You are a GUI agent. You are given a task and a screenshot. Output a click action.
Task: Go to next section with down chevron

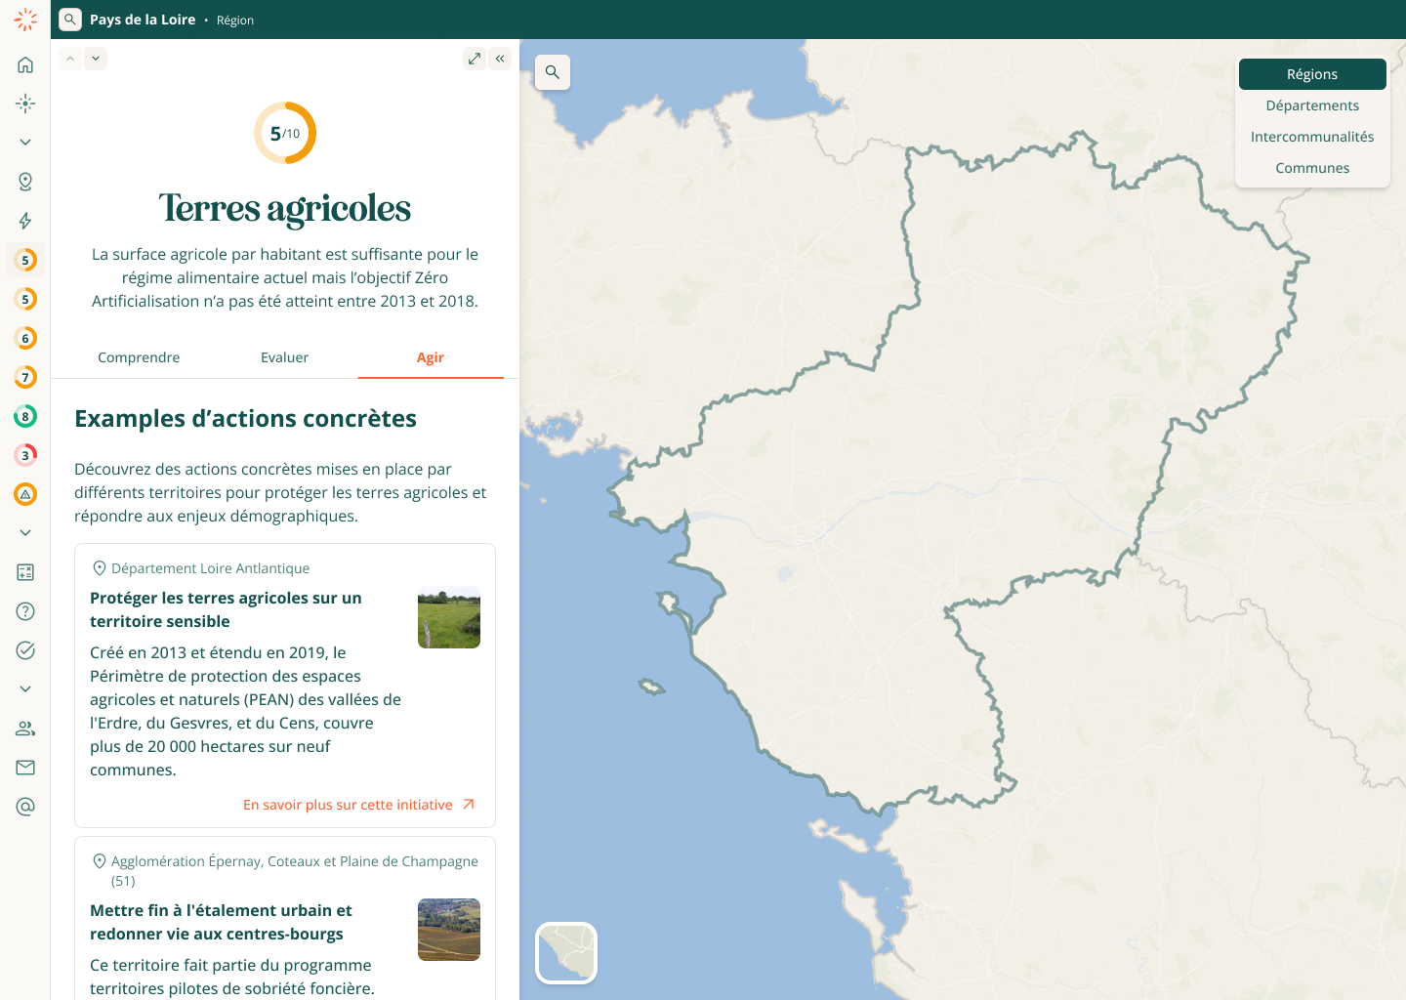[96, 59]
